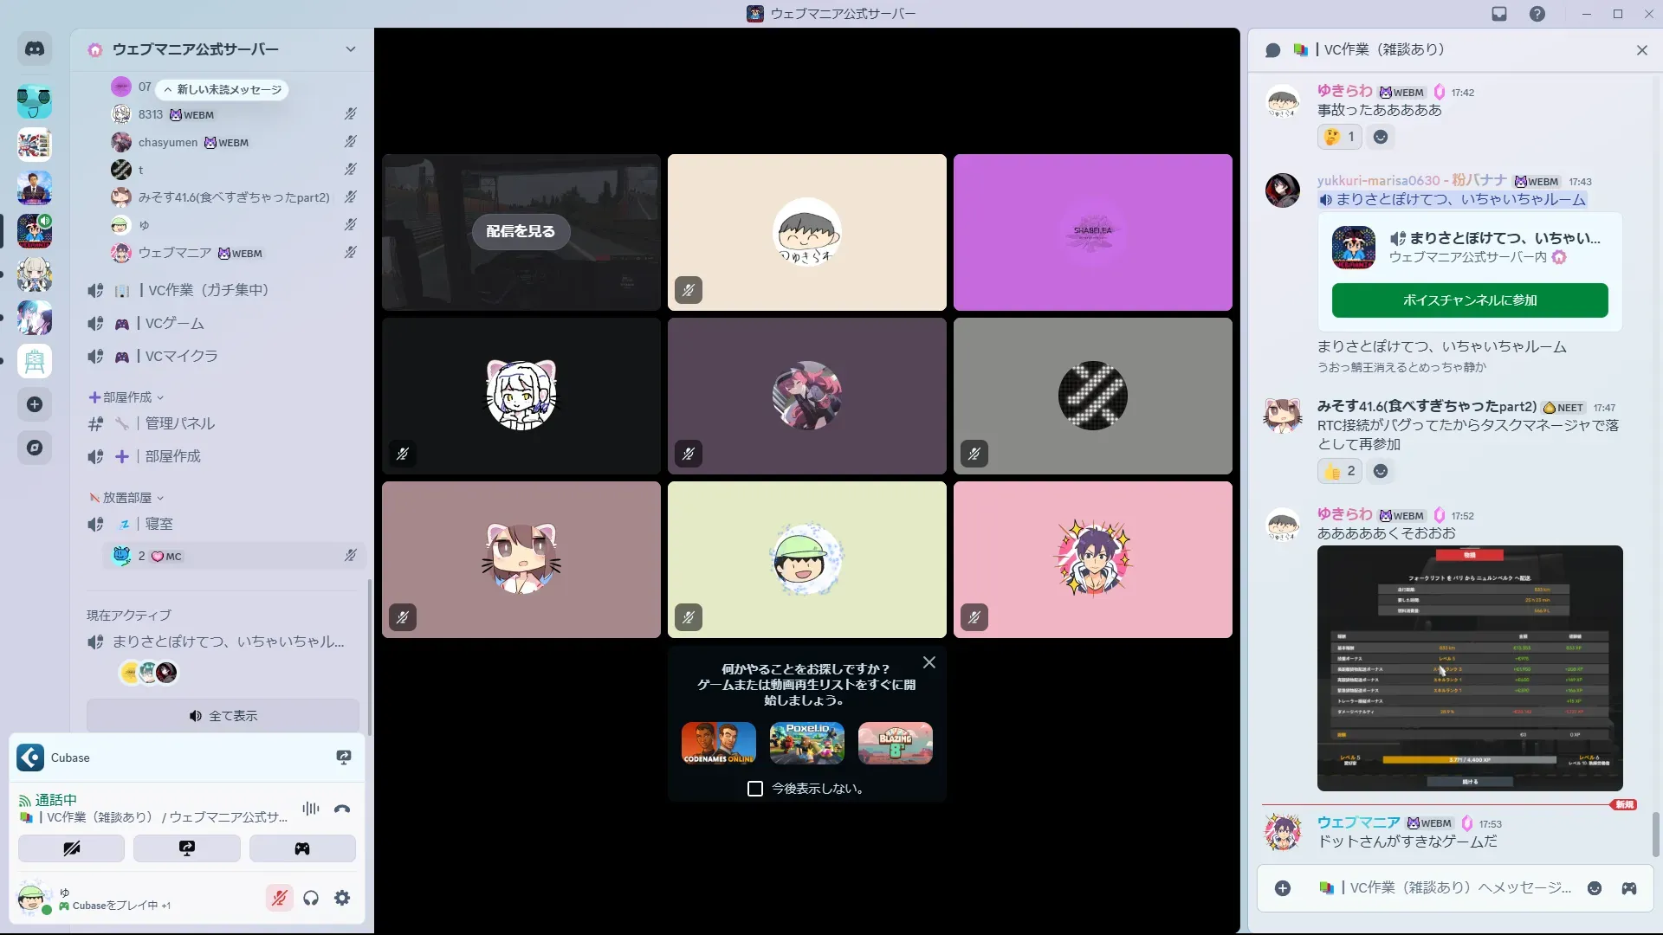Click noise suppression waveform icon

coord(310,809)
